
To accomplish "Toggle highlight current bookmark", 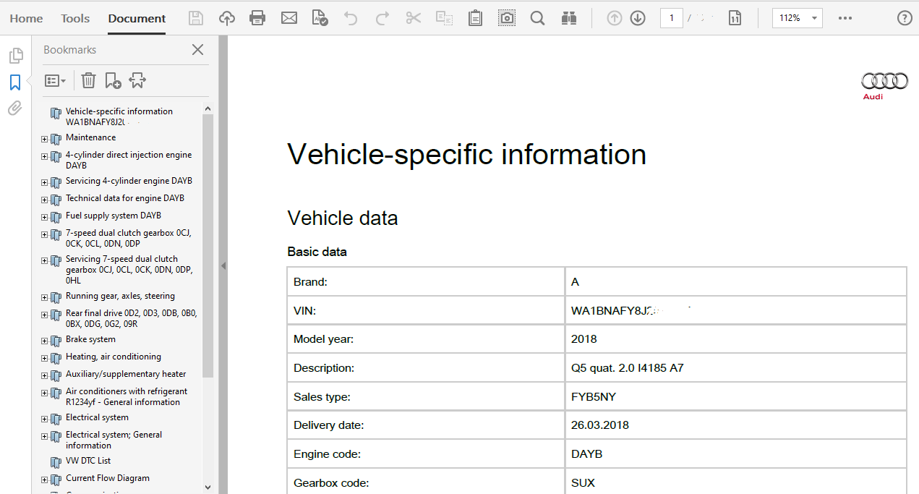I will (137, 80).
